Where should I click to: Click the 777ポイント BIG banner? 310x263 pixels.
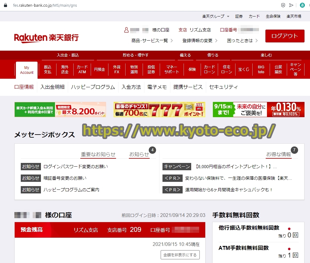[x=159, y=110]
